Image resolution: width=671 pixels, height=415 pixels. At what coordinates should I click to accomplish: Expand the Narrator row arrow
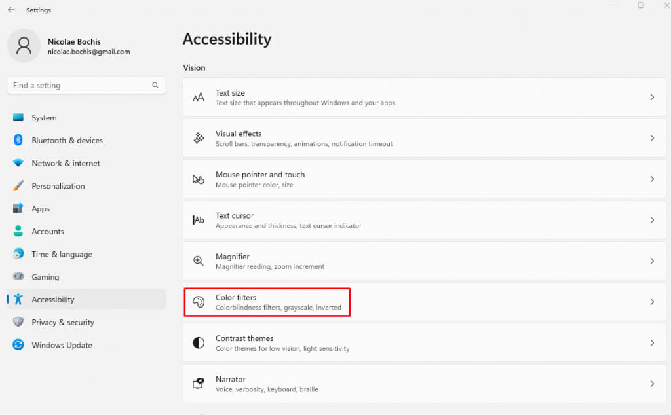click(x=652, y=384)
